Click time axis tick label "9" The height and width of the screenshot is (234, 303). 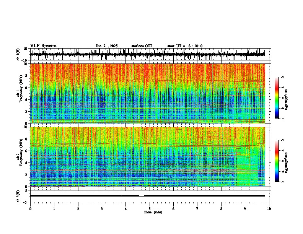pos(245,209)
